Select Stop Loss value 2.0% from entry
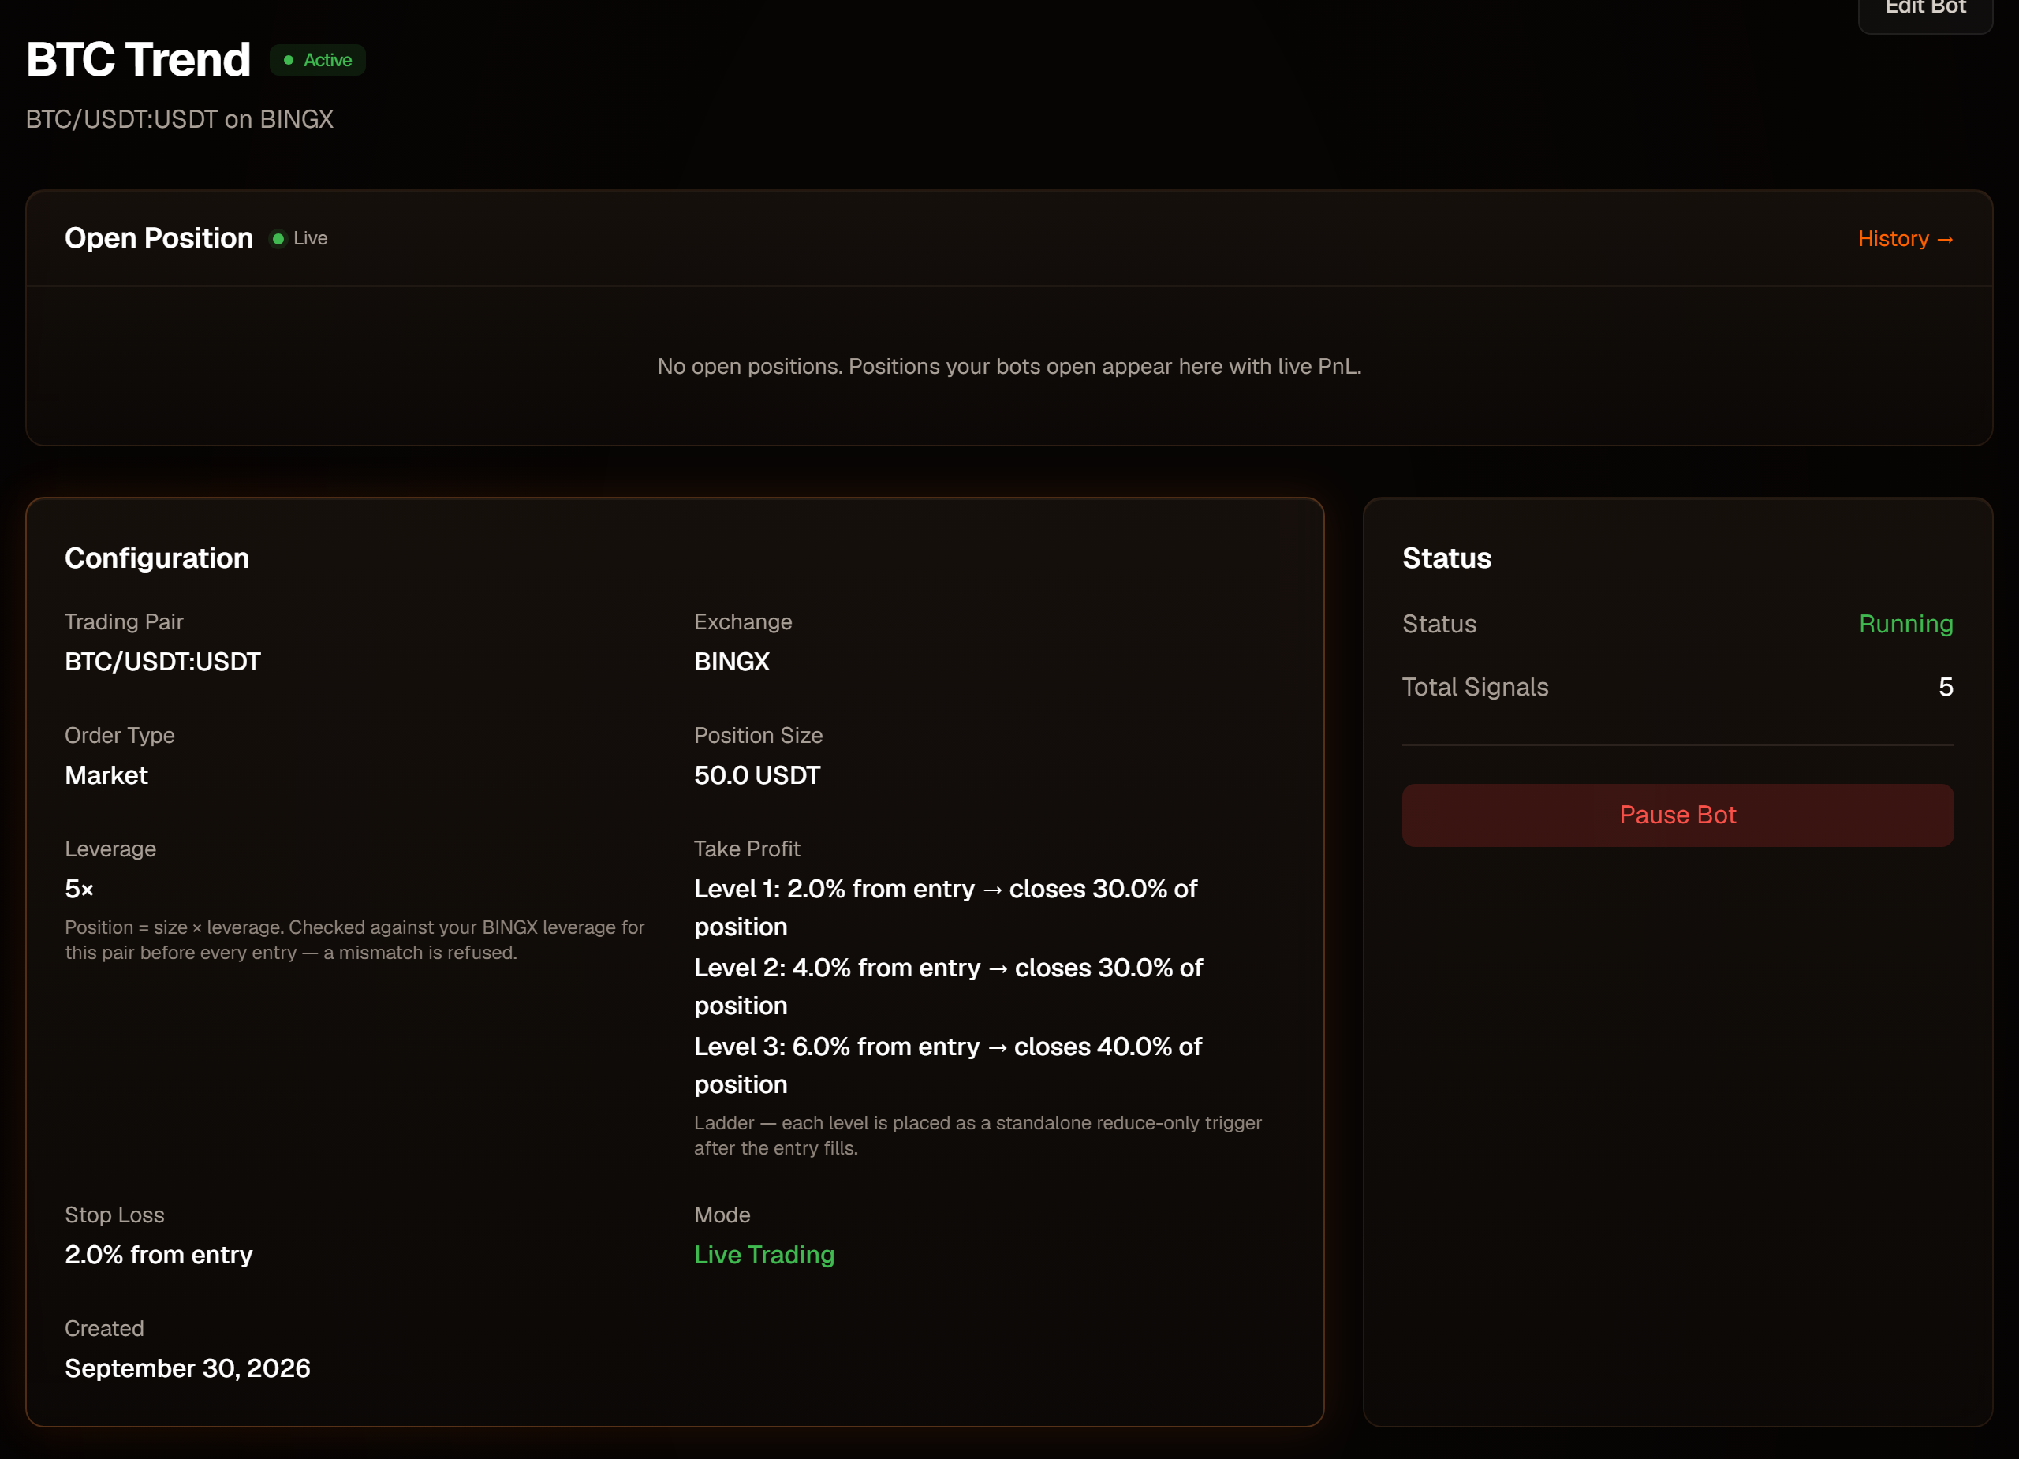 coord(159,1254)
